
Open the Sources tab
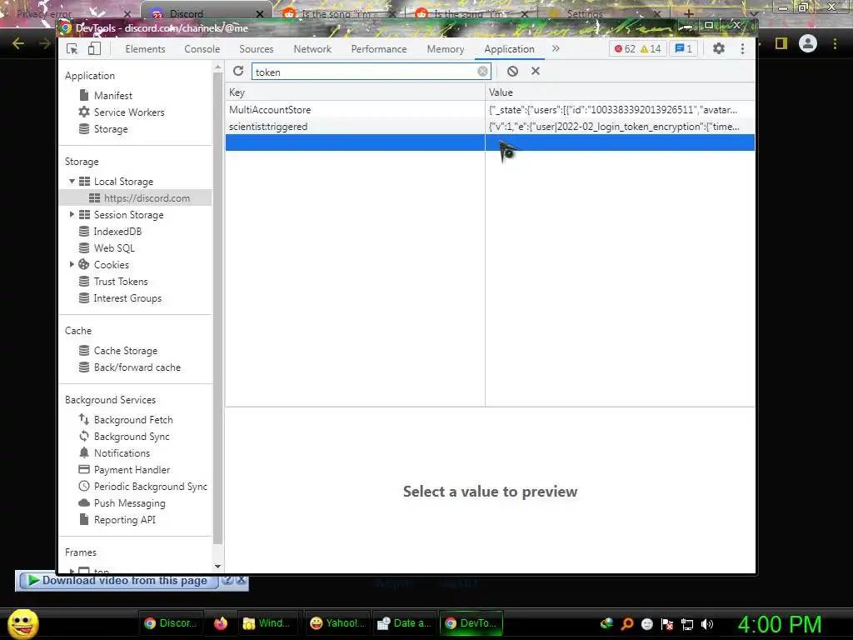click(257, 49)
